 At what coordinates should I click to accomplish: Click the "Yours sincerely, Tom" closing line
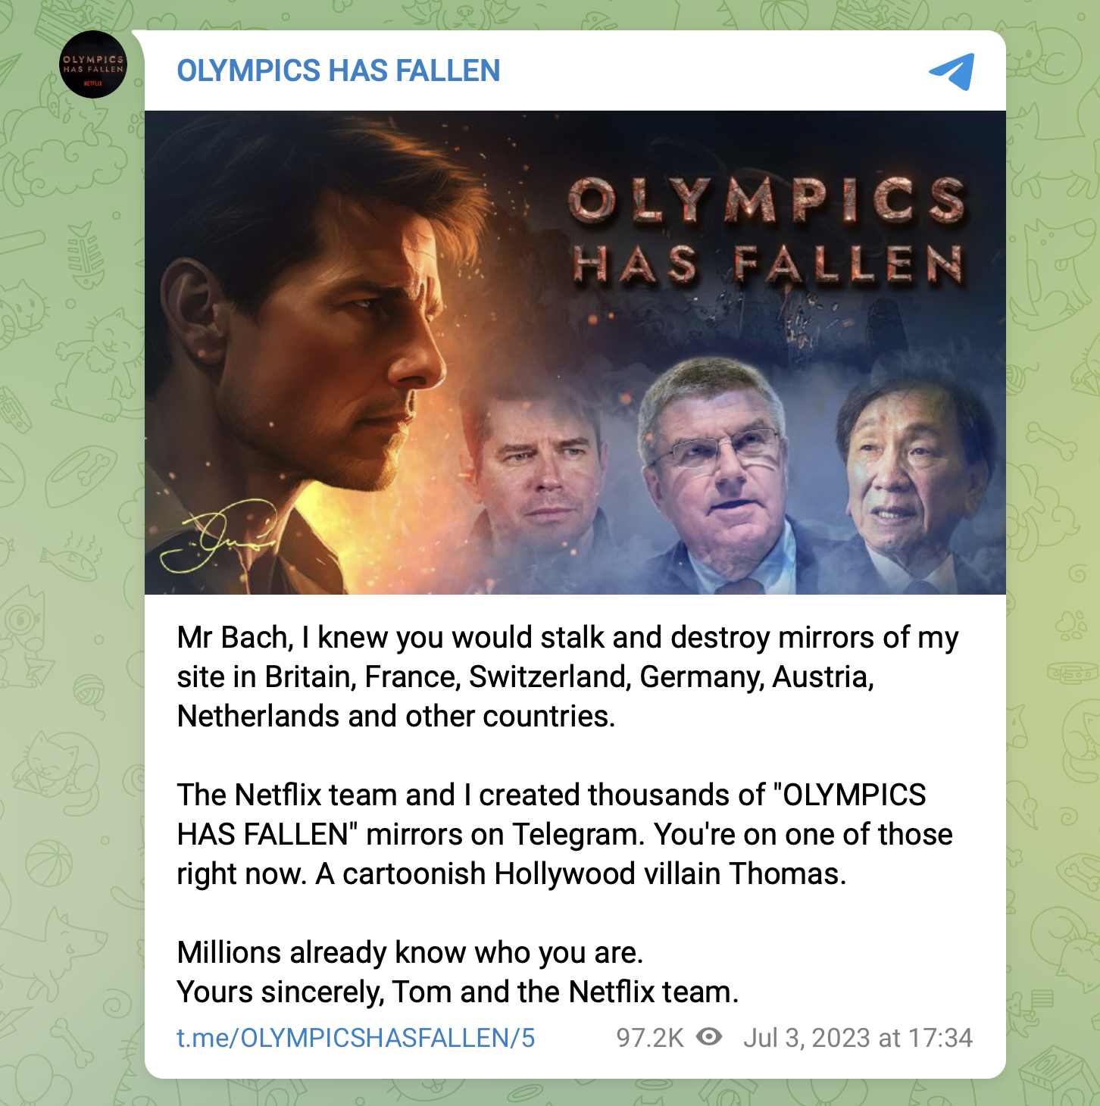click(x=458, y=992)
